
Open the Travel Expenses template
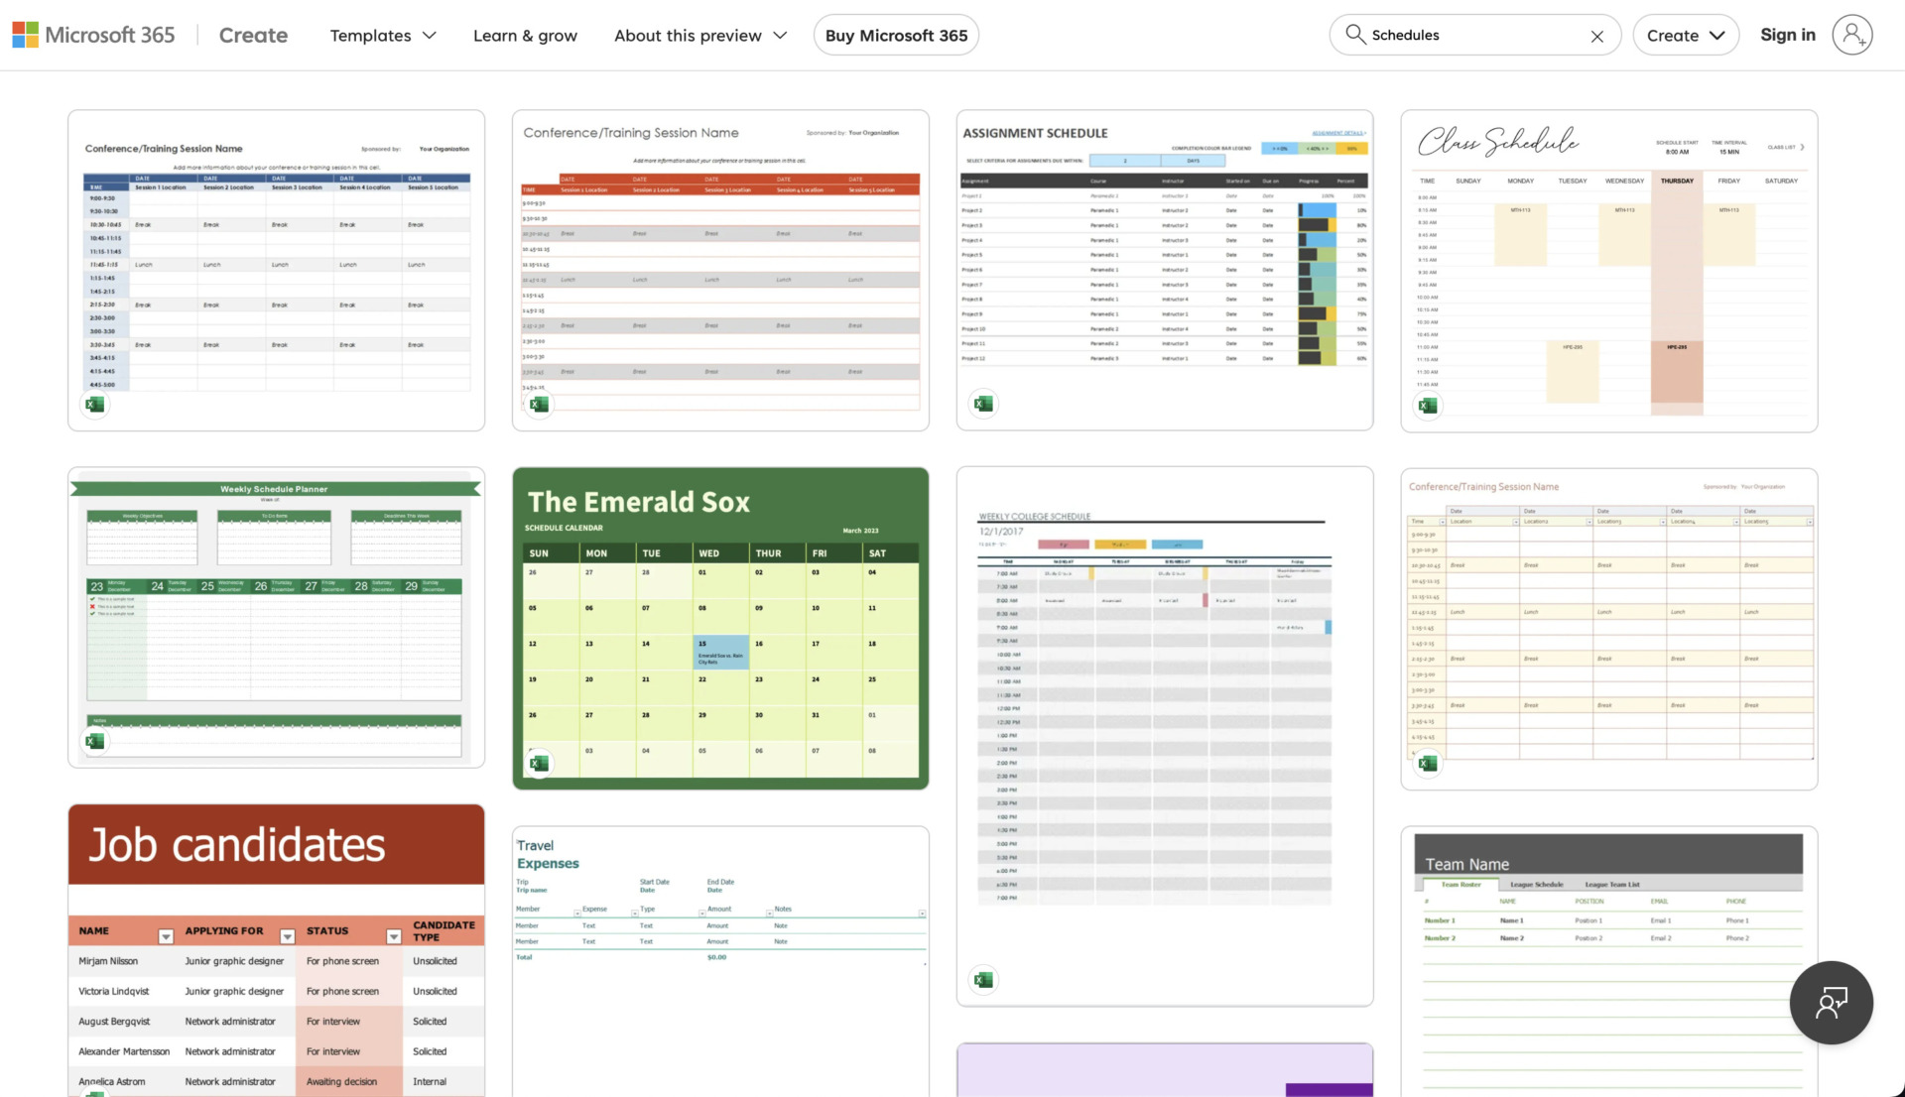[x=720, y=961]
